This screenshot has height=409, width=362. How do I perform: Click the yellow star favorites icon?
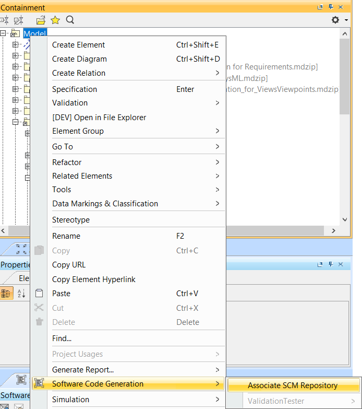click(55, 20)
